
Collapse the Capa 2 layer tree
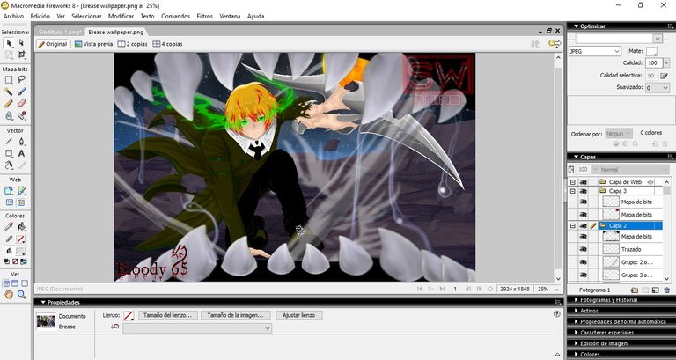coord(572,225)
